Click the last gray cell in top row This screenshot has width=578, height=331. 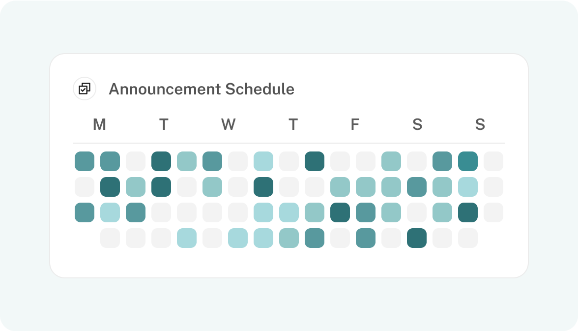(x=493, y=161)
